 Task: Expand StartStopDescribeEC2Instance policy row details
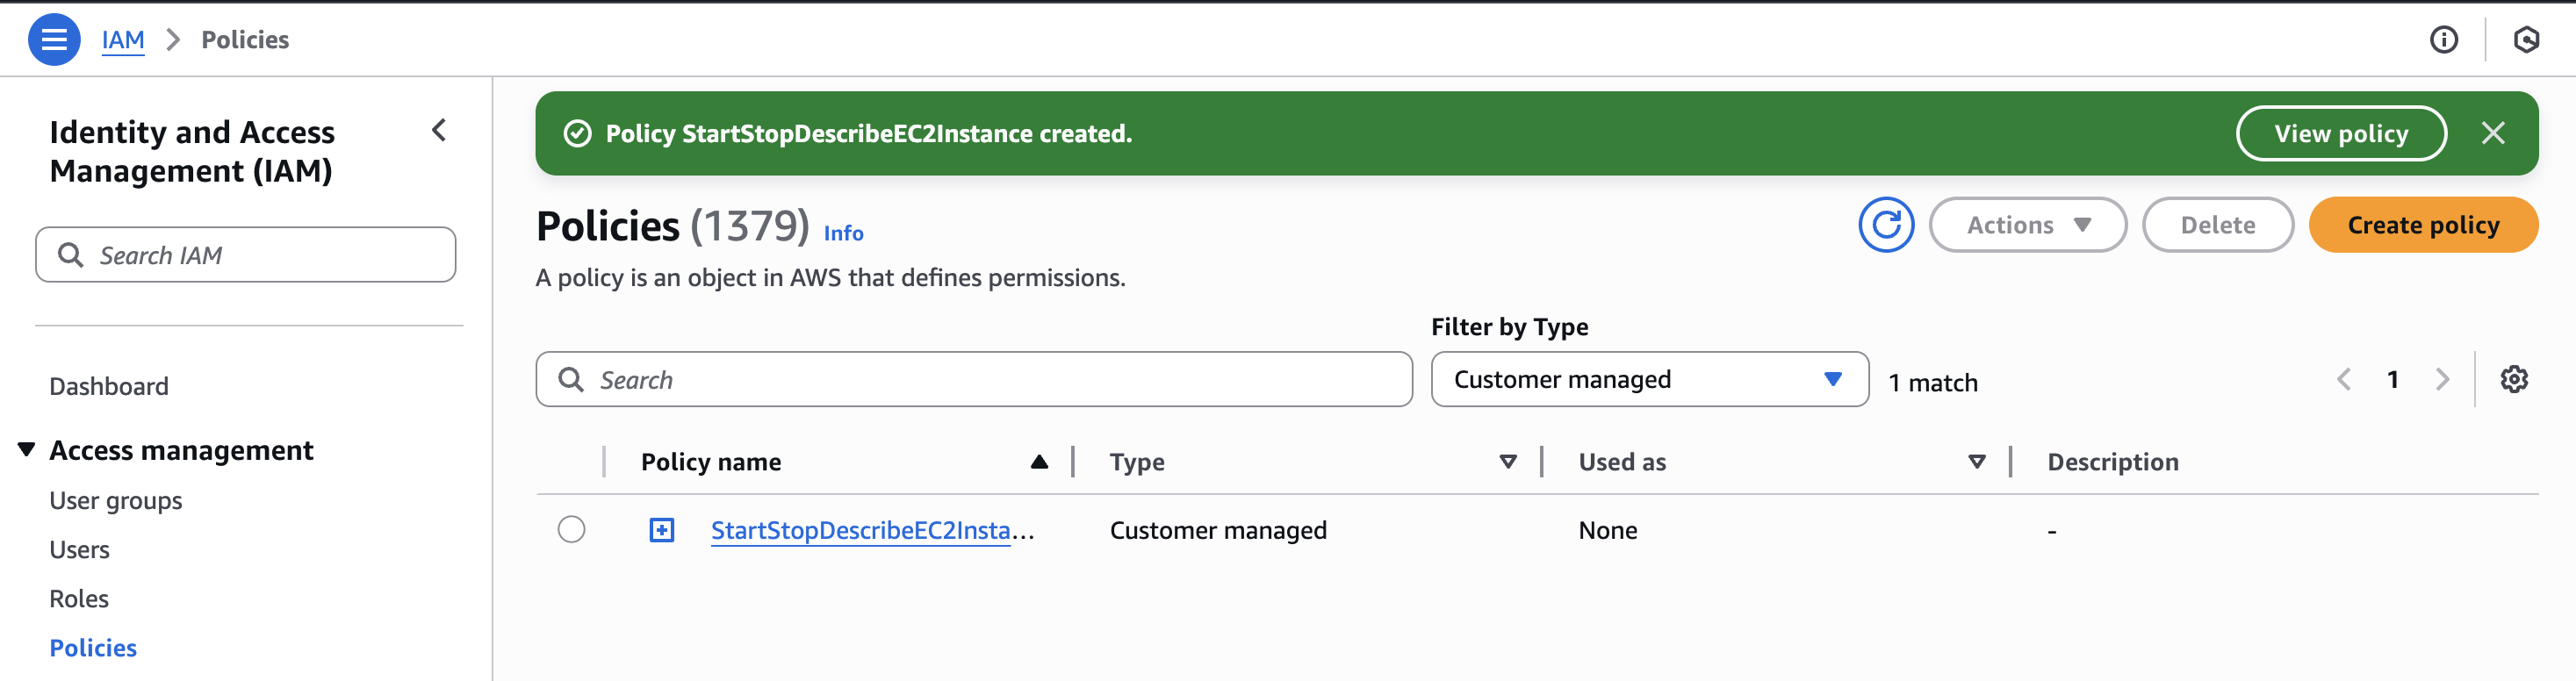662,530
